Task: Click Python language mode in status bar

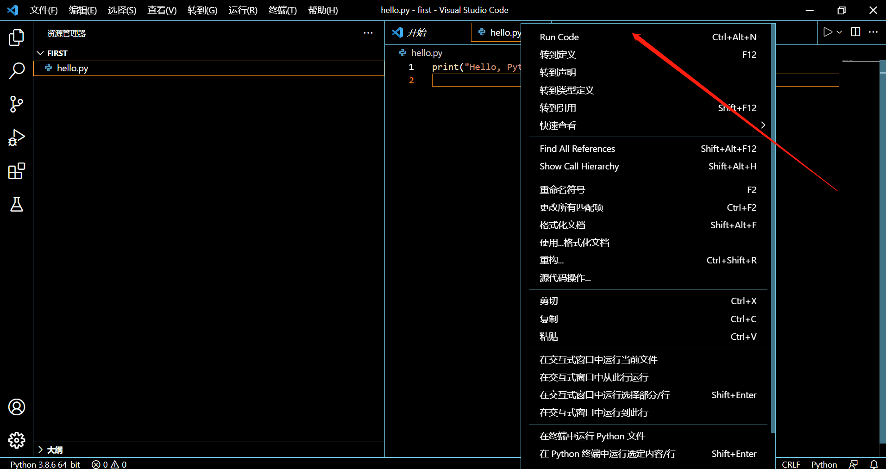Action: pyautogui.click(x=824, y=464)
